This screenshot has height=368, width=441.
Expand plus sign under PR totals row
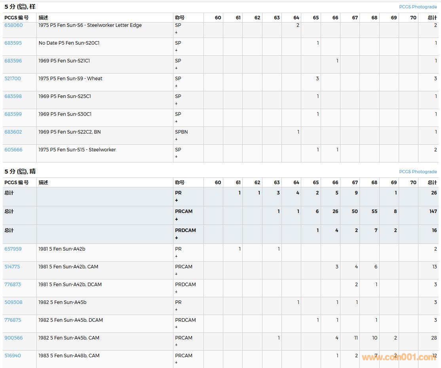[x=177, y=200]
